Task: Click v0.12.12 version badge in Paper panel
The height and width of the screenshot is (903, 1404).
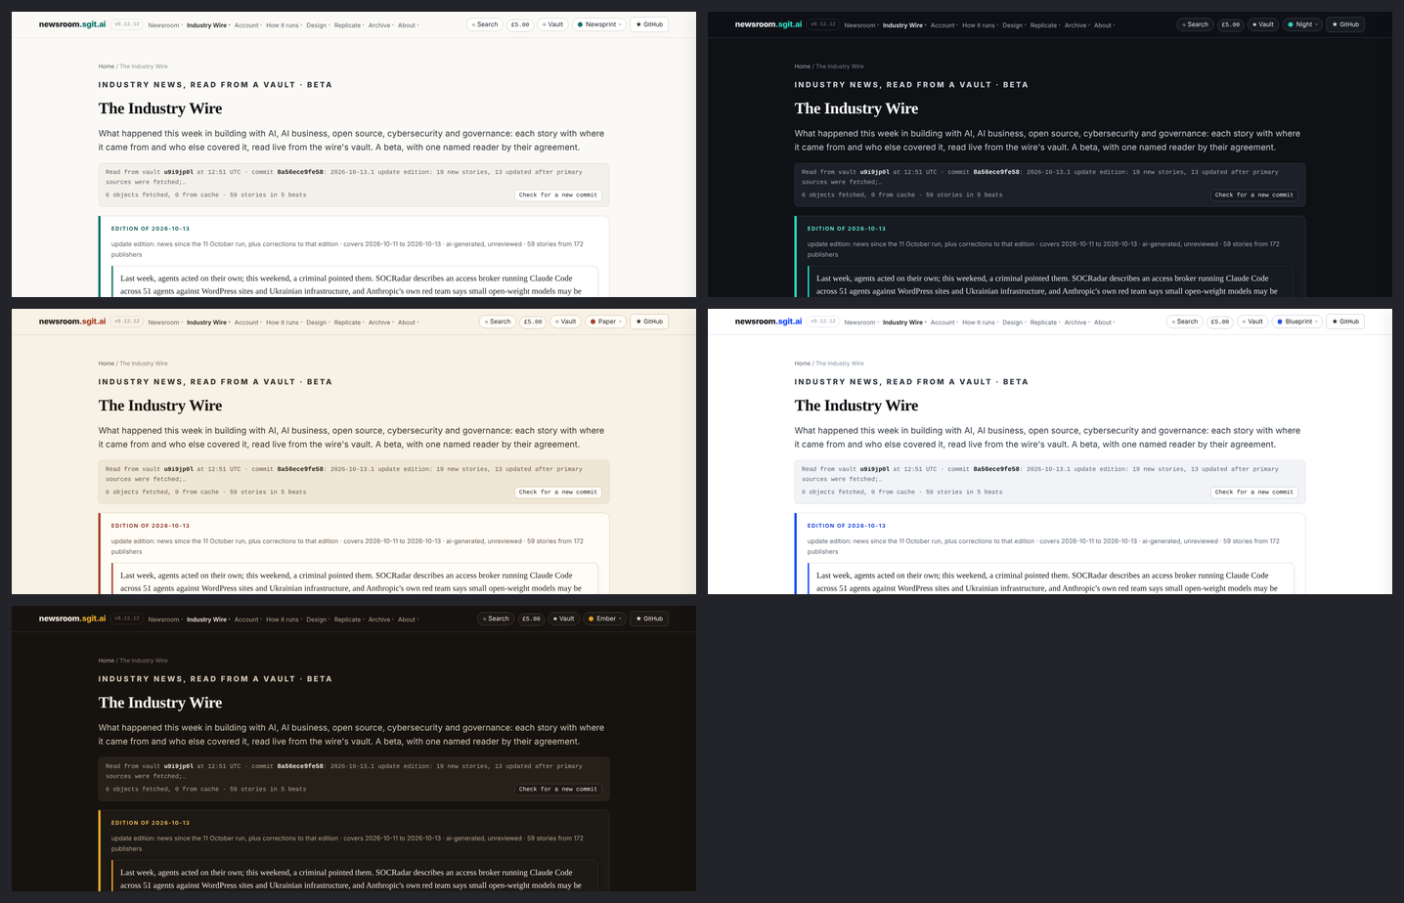Action: tap(126, 322)
